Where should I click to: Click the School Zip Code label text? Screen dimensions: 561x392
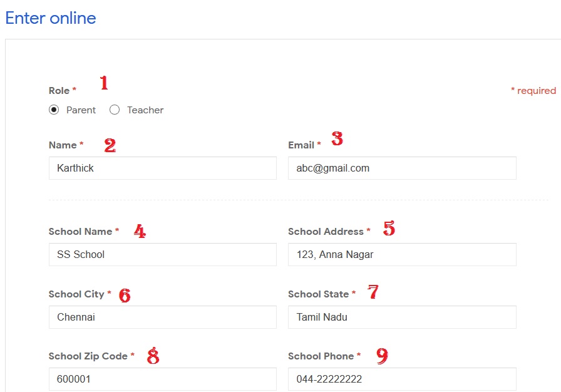point(88,356)
